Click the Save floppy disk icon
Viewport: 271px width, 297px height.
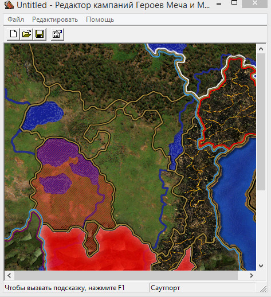pyautogui.click(x=40, y=34)
